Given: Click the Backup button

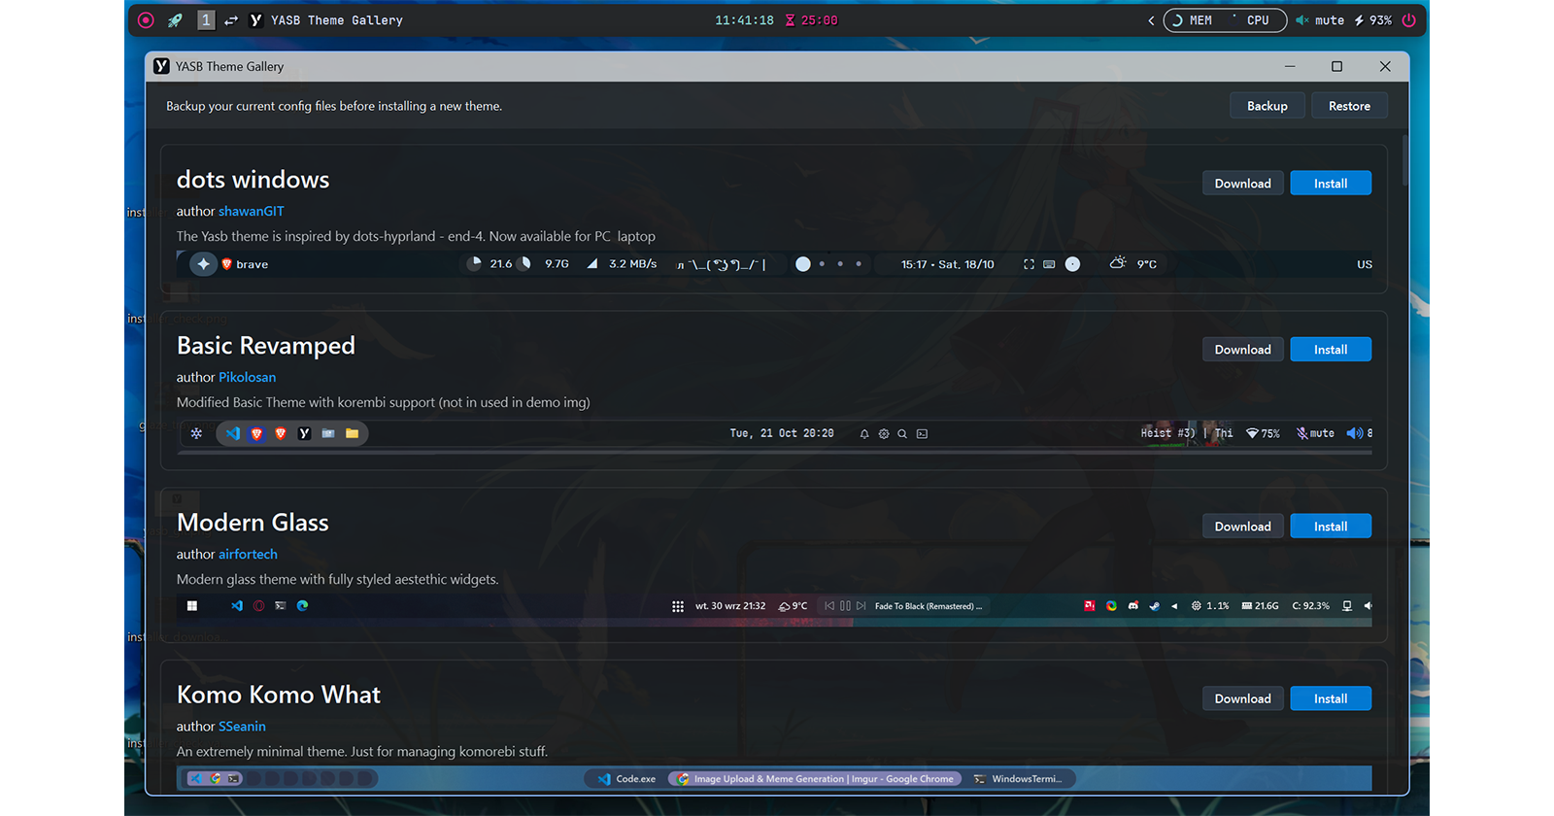Looking at the screenshot, I should tap(1267, 106).
